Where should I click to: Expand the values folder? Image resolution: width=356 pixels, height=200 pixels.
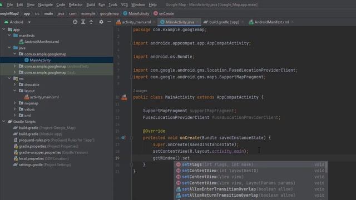(x=15, y=109)
